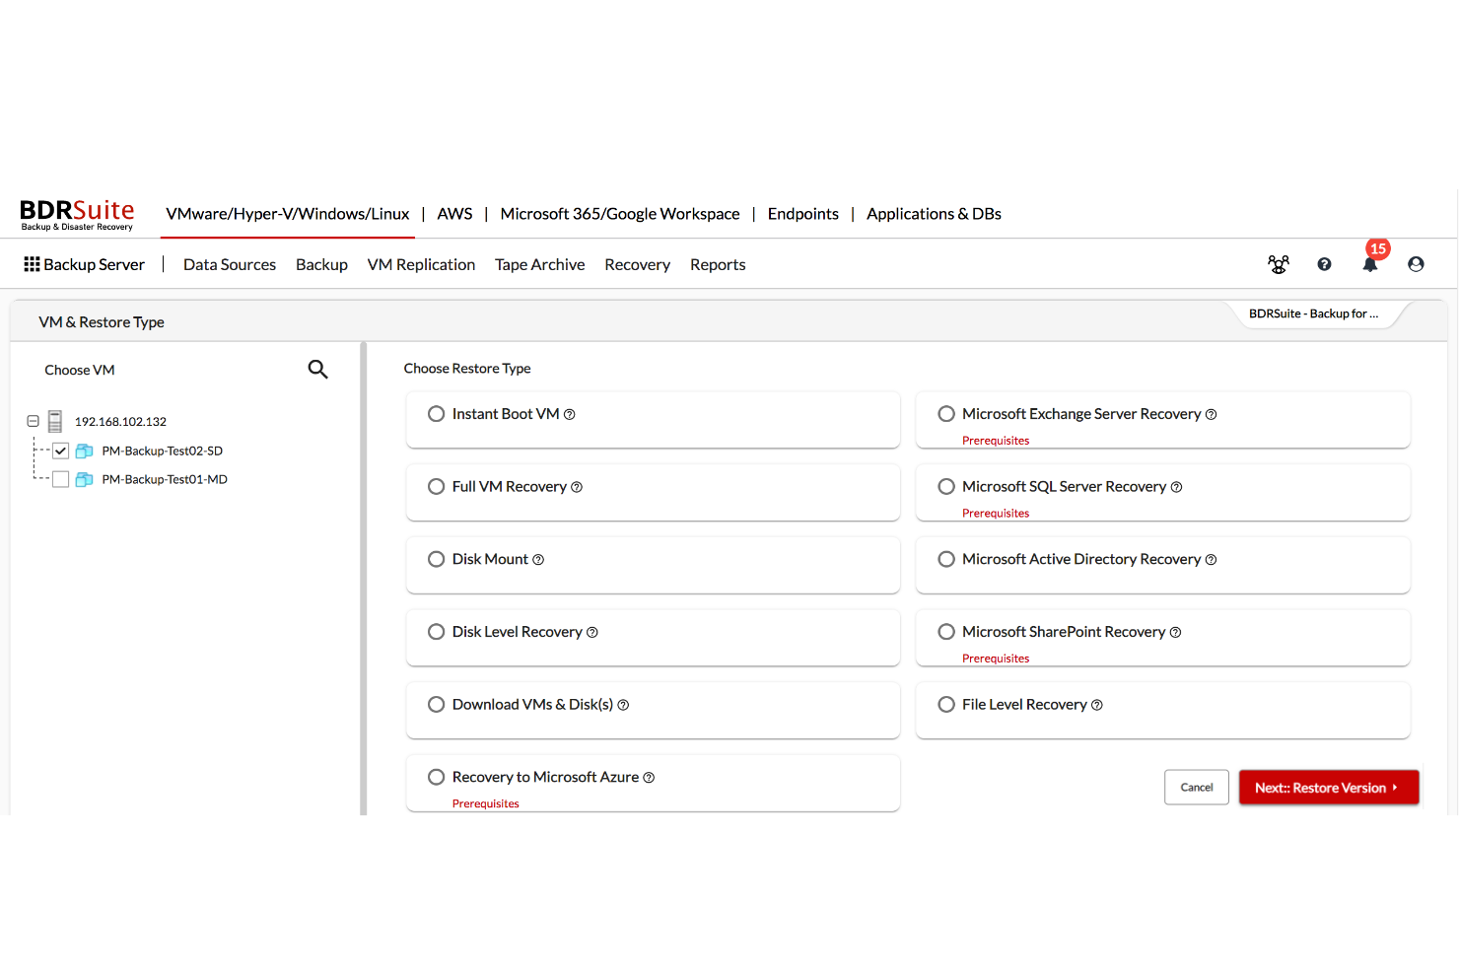The image size is (1459, 973).
Task: Click the BDRSuite logo
Action: click(x=77, y=214)
